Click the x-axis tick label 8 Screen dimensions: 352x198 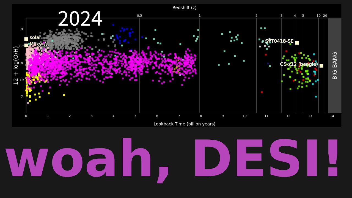[201, 116]
